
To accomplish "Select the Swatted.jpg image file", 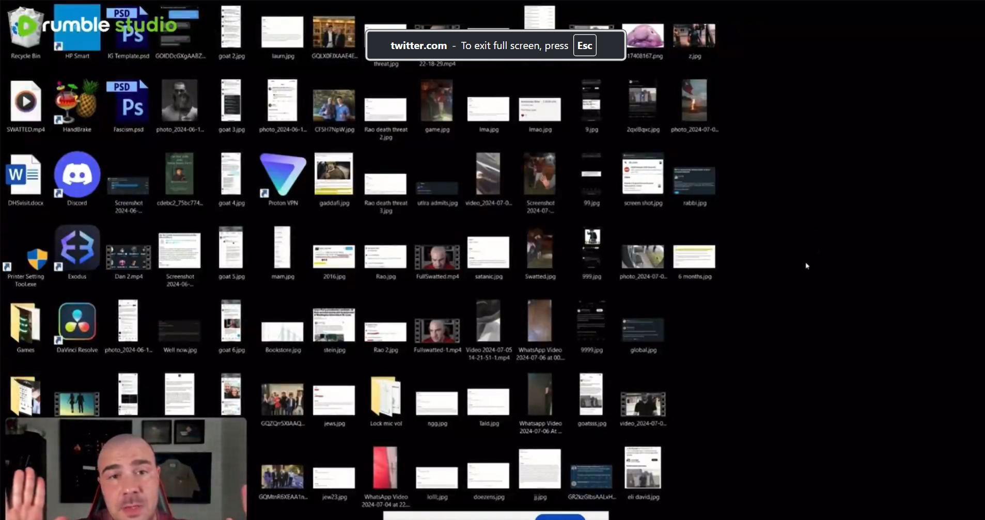I will click(x=540, y=253).
